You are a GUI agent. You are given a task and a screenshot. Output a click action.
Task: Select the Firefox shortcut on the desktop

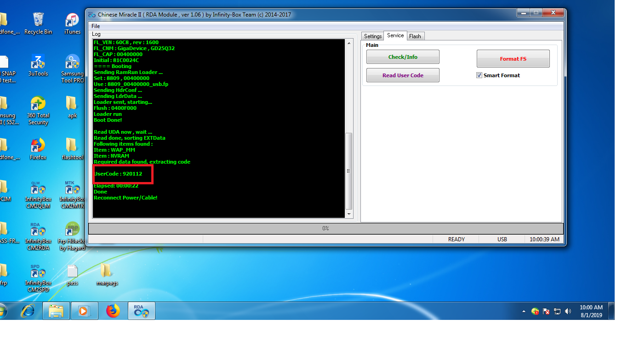pyautogui.click(x=38, y=149)
